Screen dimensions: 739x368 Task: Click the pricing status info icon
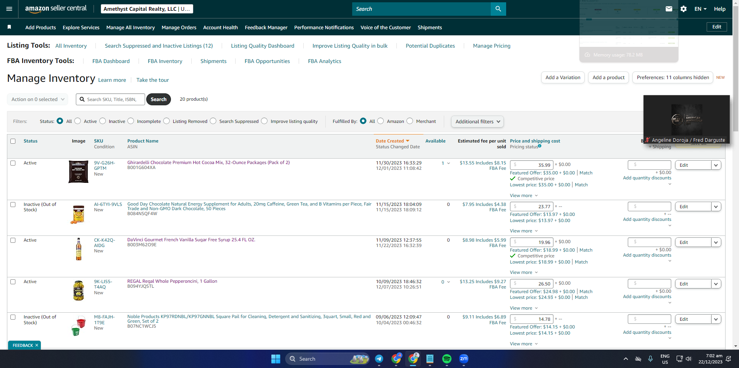click(x=540, y=146)
